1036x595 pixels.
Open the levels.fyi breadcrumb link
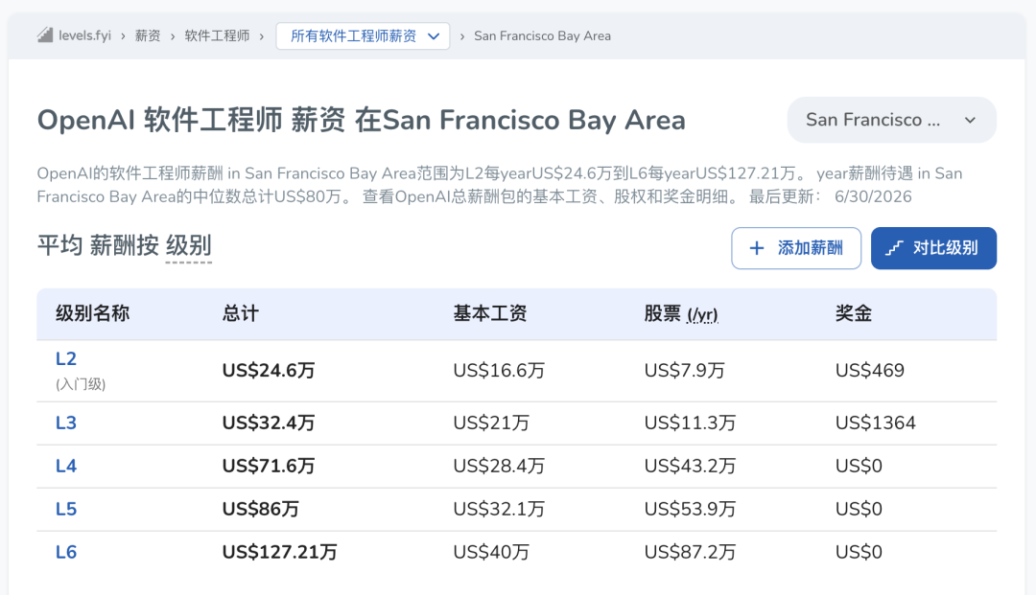pos(84,35)
